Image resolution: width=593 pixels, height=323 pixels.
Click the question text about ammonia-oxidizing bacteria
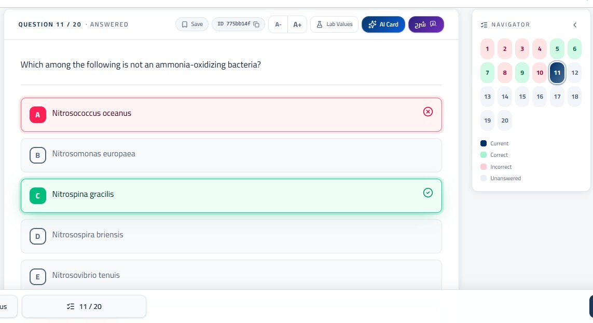141,65
